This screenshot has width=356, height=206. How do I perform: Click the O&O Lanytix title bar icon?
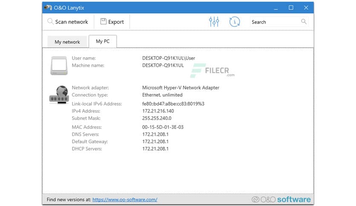pyautogui.click(x=48, y=7)
